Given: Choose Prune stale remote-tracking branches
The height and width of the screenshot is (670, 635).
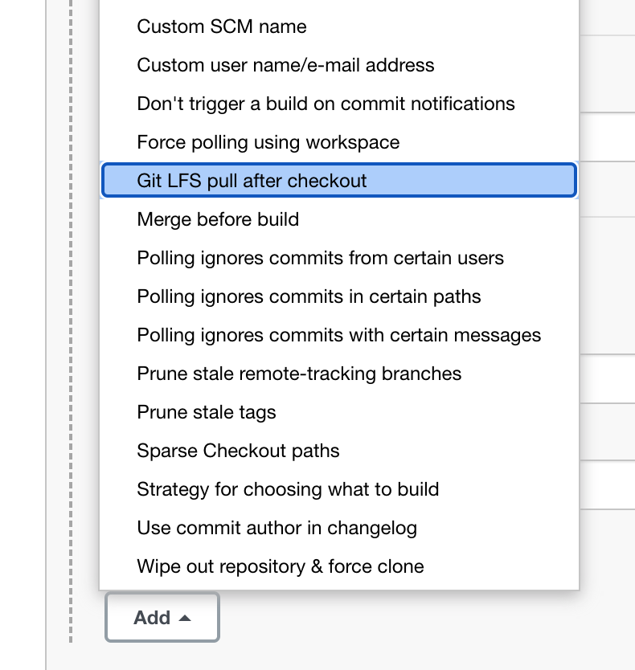Looking at the screenshot, I should [339, 374].
